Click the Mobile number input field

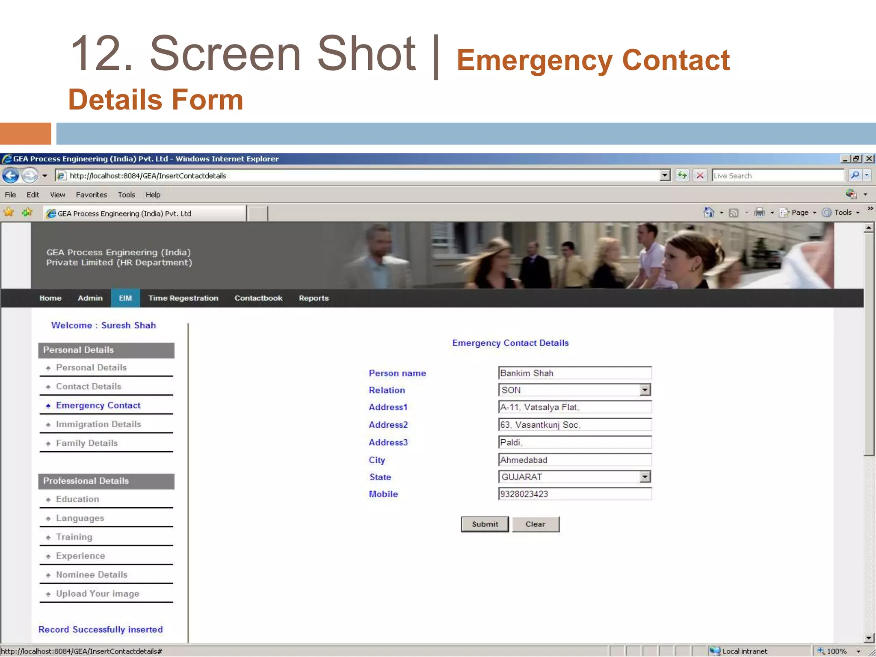574,494
